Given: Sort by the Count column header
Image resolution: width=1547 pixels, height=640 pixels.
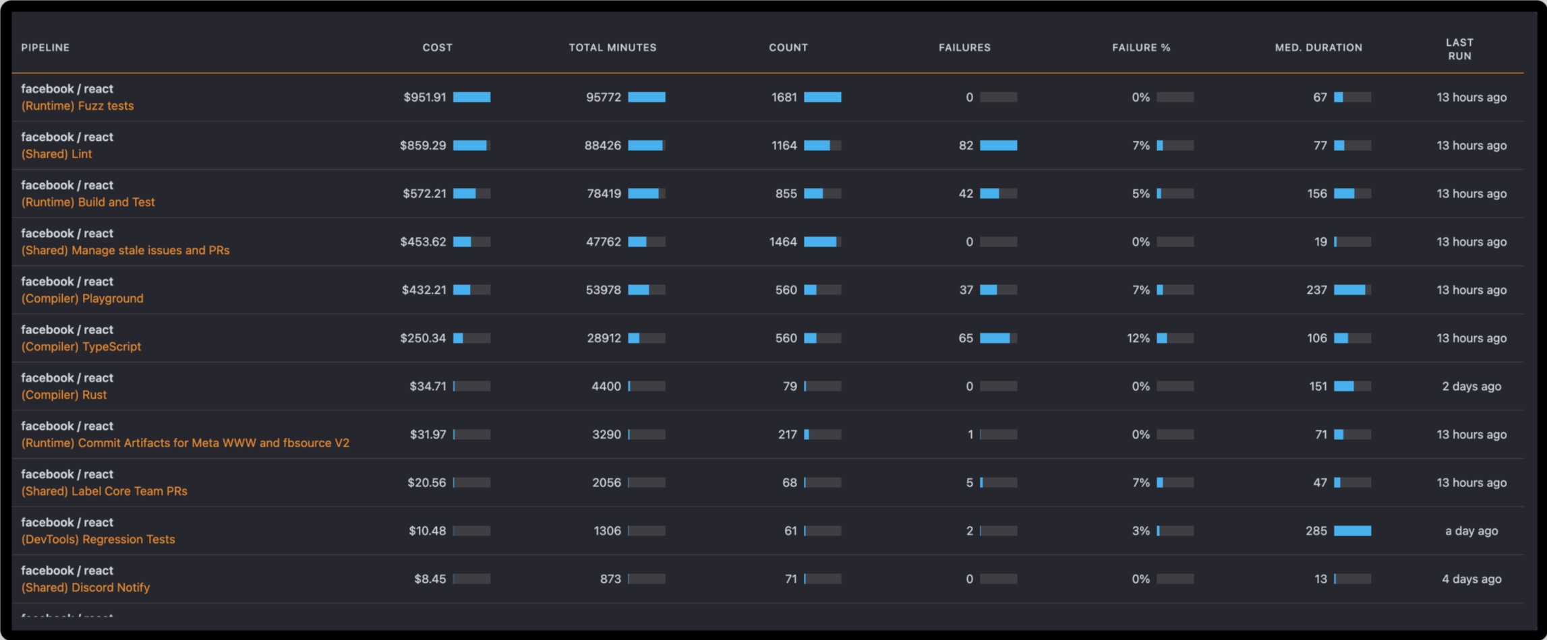Looking at the screenshot, I should pyautogui.click(x=788, y=48).
